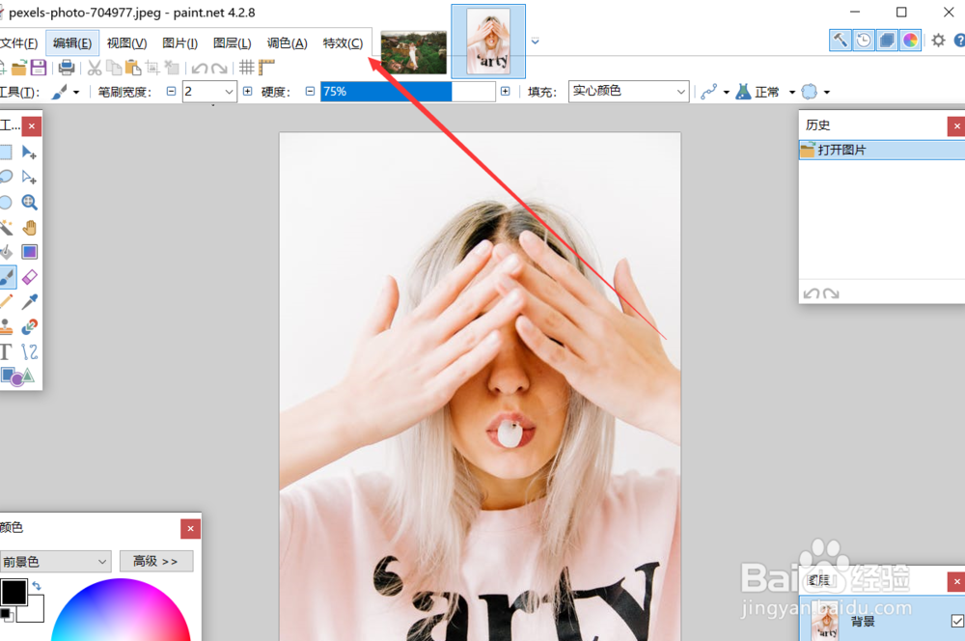Toggle the Layers window button
This screenshot has height=641, width=965.
887,41
